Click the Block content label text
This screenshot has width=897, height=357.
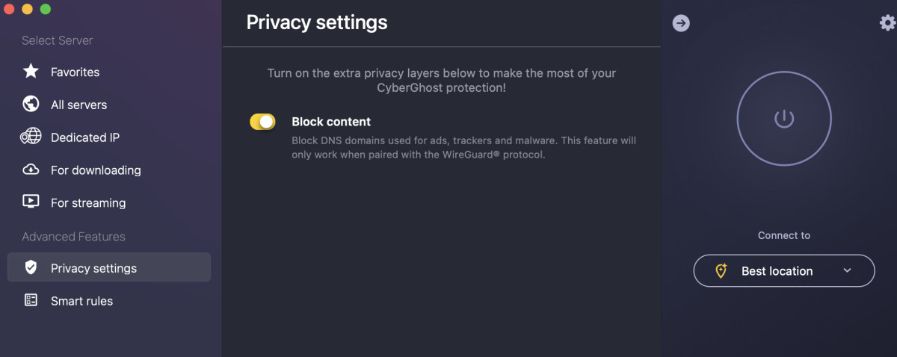pos(331,122)
